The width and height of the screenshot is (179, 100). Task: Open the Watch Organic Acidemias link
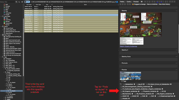pyautogui.click(x=128, y=46)
